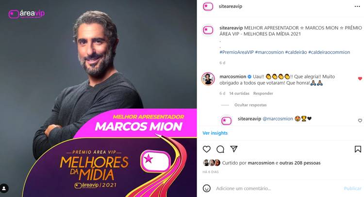Unlike marcosmion's comment red heart
The height and width of the screenshot is (197, 364).
pos(360,79)
